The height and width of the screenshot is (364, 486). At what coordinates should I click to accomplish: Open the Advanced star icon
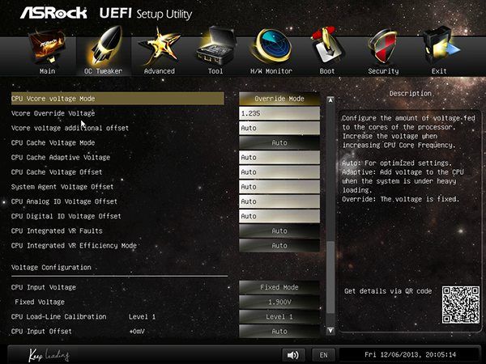[159, 47]
